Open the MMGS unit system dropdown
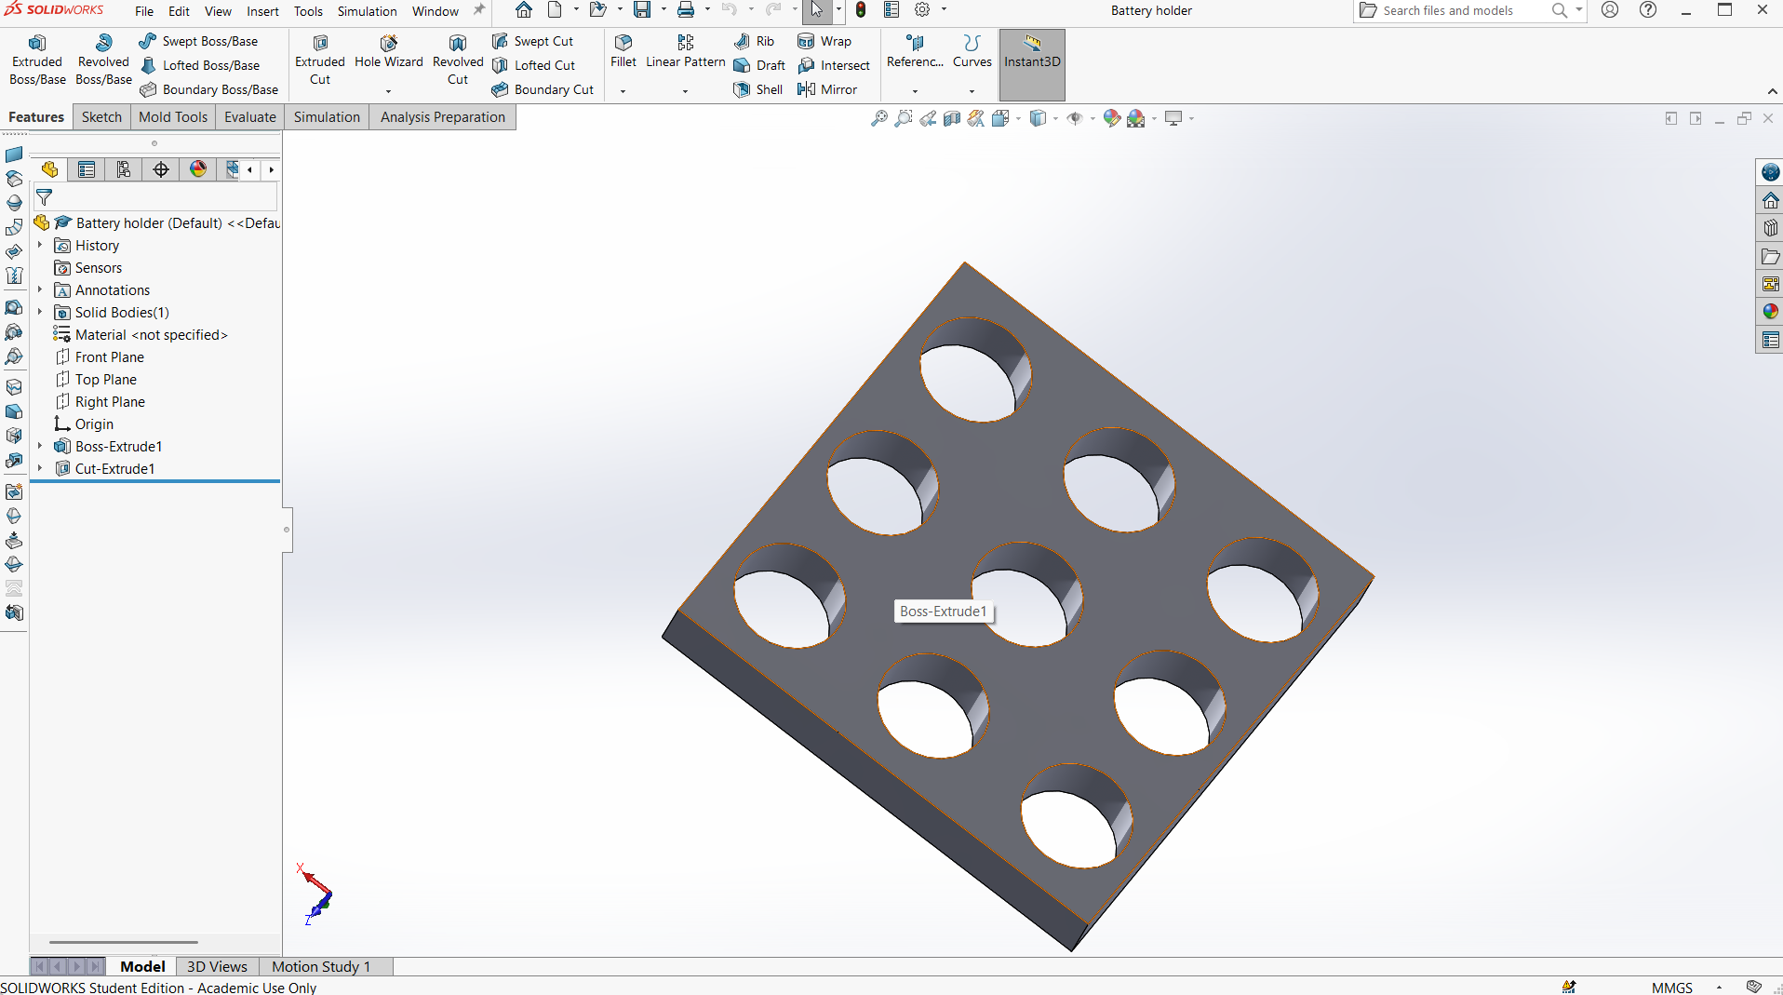 [x=1719, y=988]
